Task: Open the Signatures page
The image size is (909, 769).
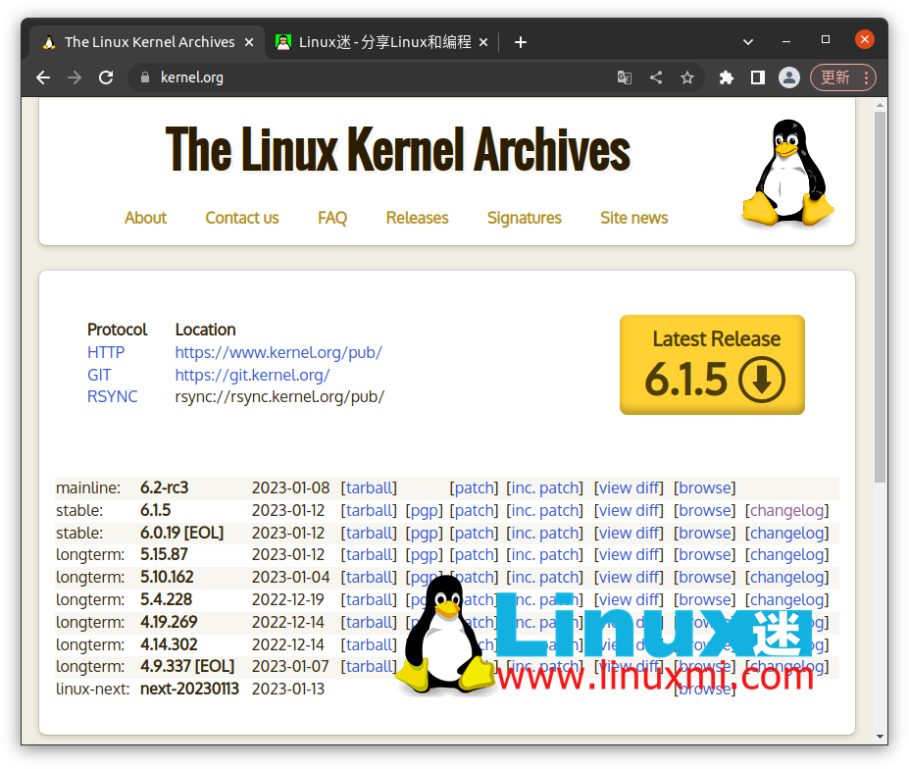Action: (525, 218)
